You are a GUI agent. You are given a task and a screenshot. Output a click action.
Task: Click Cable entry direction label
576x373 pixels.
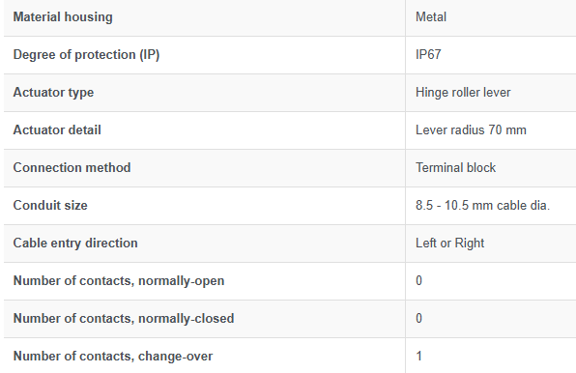click(x=75, y=244)
